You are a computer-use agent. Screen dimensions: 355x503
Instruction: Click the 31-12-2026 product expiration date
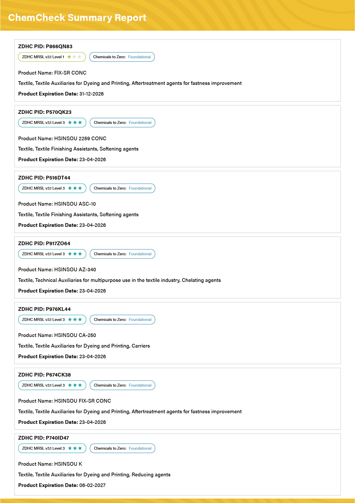[x=92, y=94]
